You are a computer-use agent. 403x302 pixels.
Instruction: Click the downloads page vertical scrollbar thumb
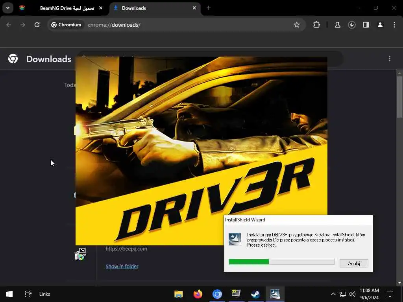pyautogui.click(x=399, y=97)
